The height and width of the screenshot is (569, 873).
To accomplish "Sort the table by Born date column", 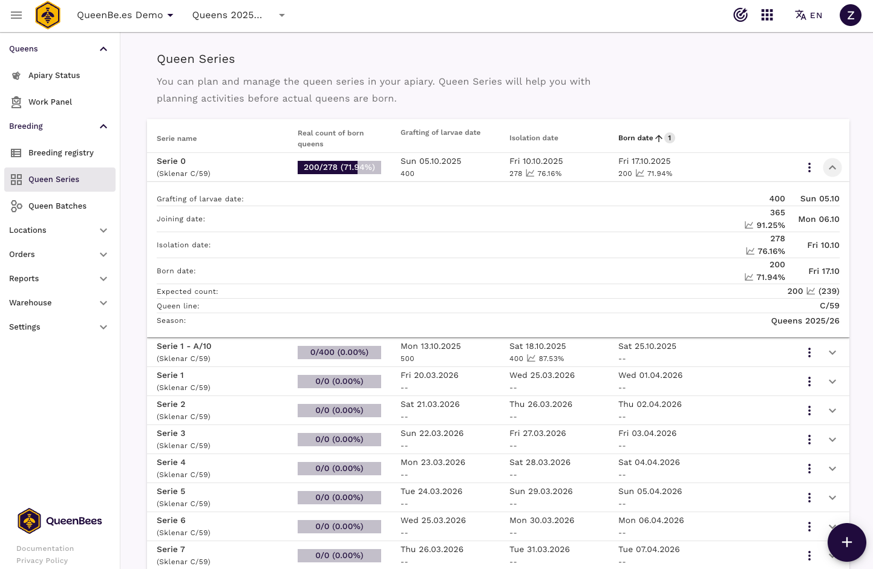I will 636,138.
